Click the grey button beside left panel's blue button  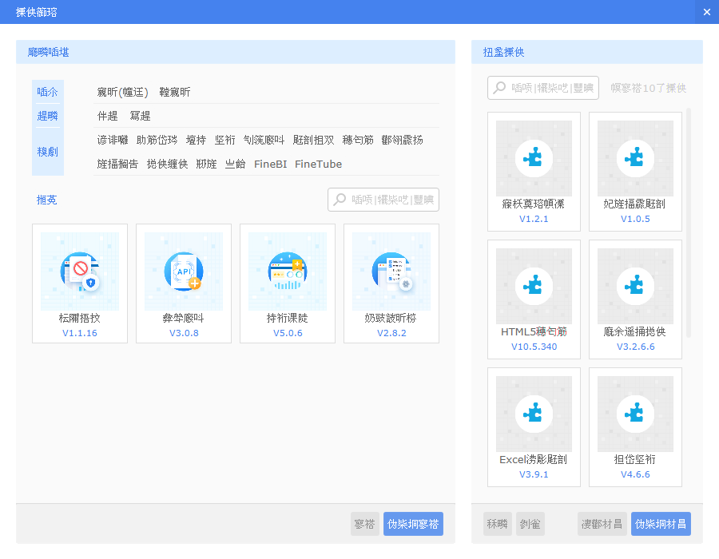point(364,524)
